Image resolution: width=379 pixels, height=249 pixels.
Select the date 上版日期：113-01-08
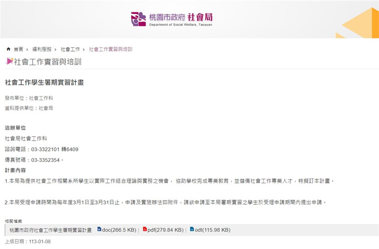point(28,241)
